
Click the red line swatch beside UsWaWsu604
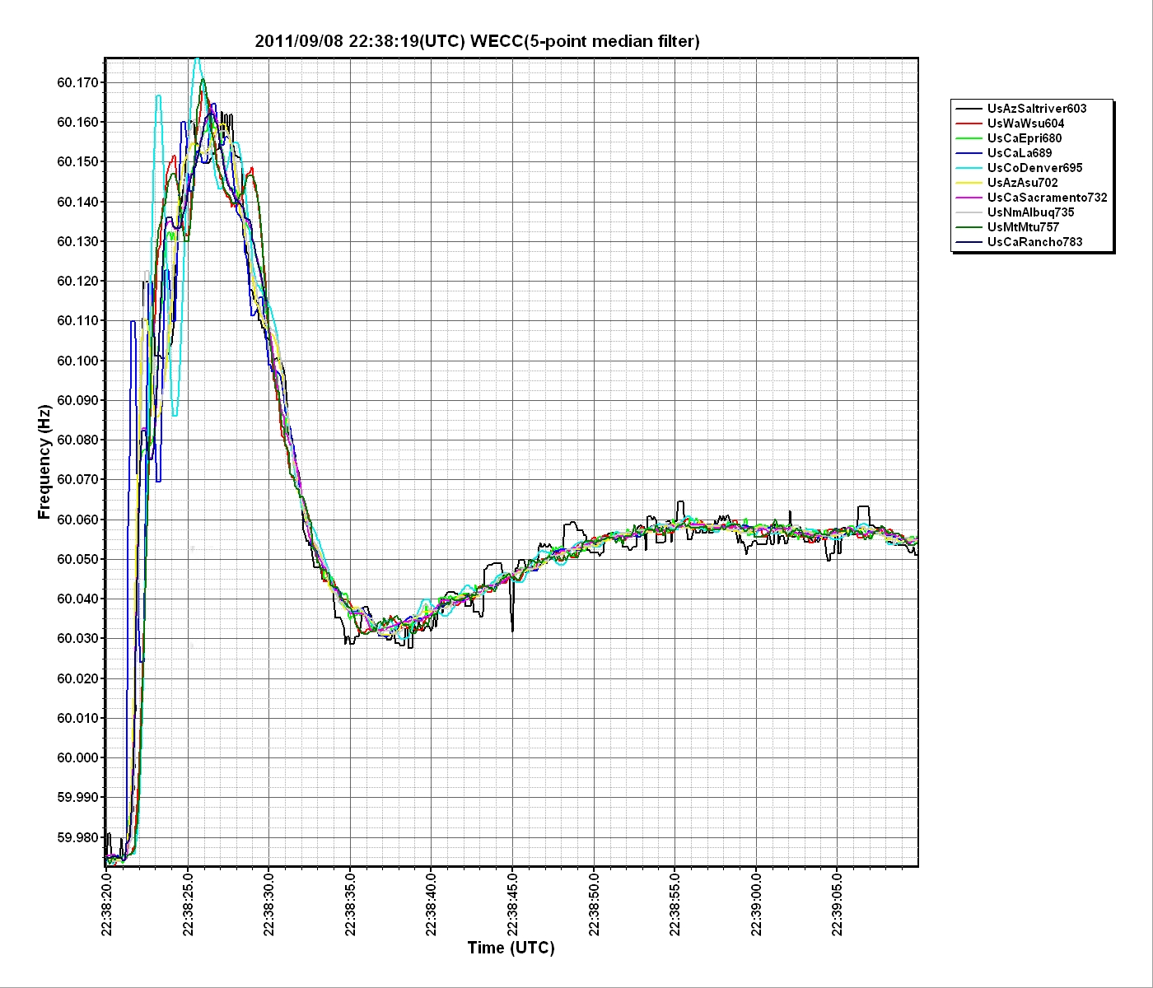[x=969, y=123]
